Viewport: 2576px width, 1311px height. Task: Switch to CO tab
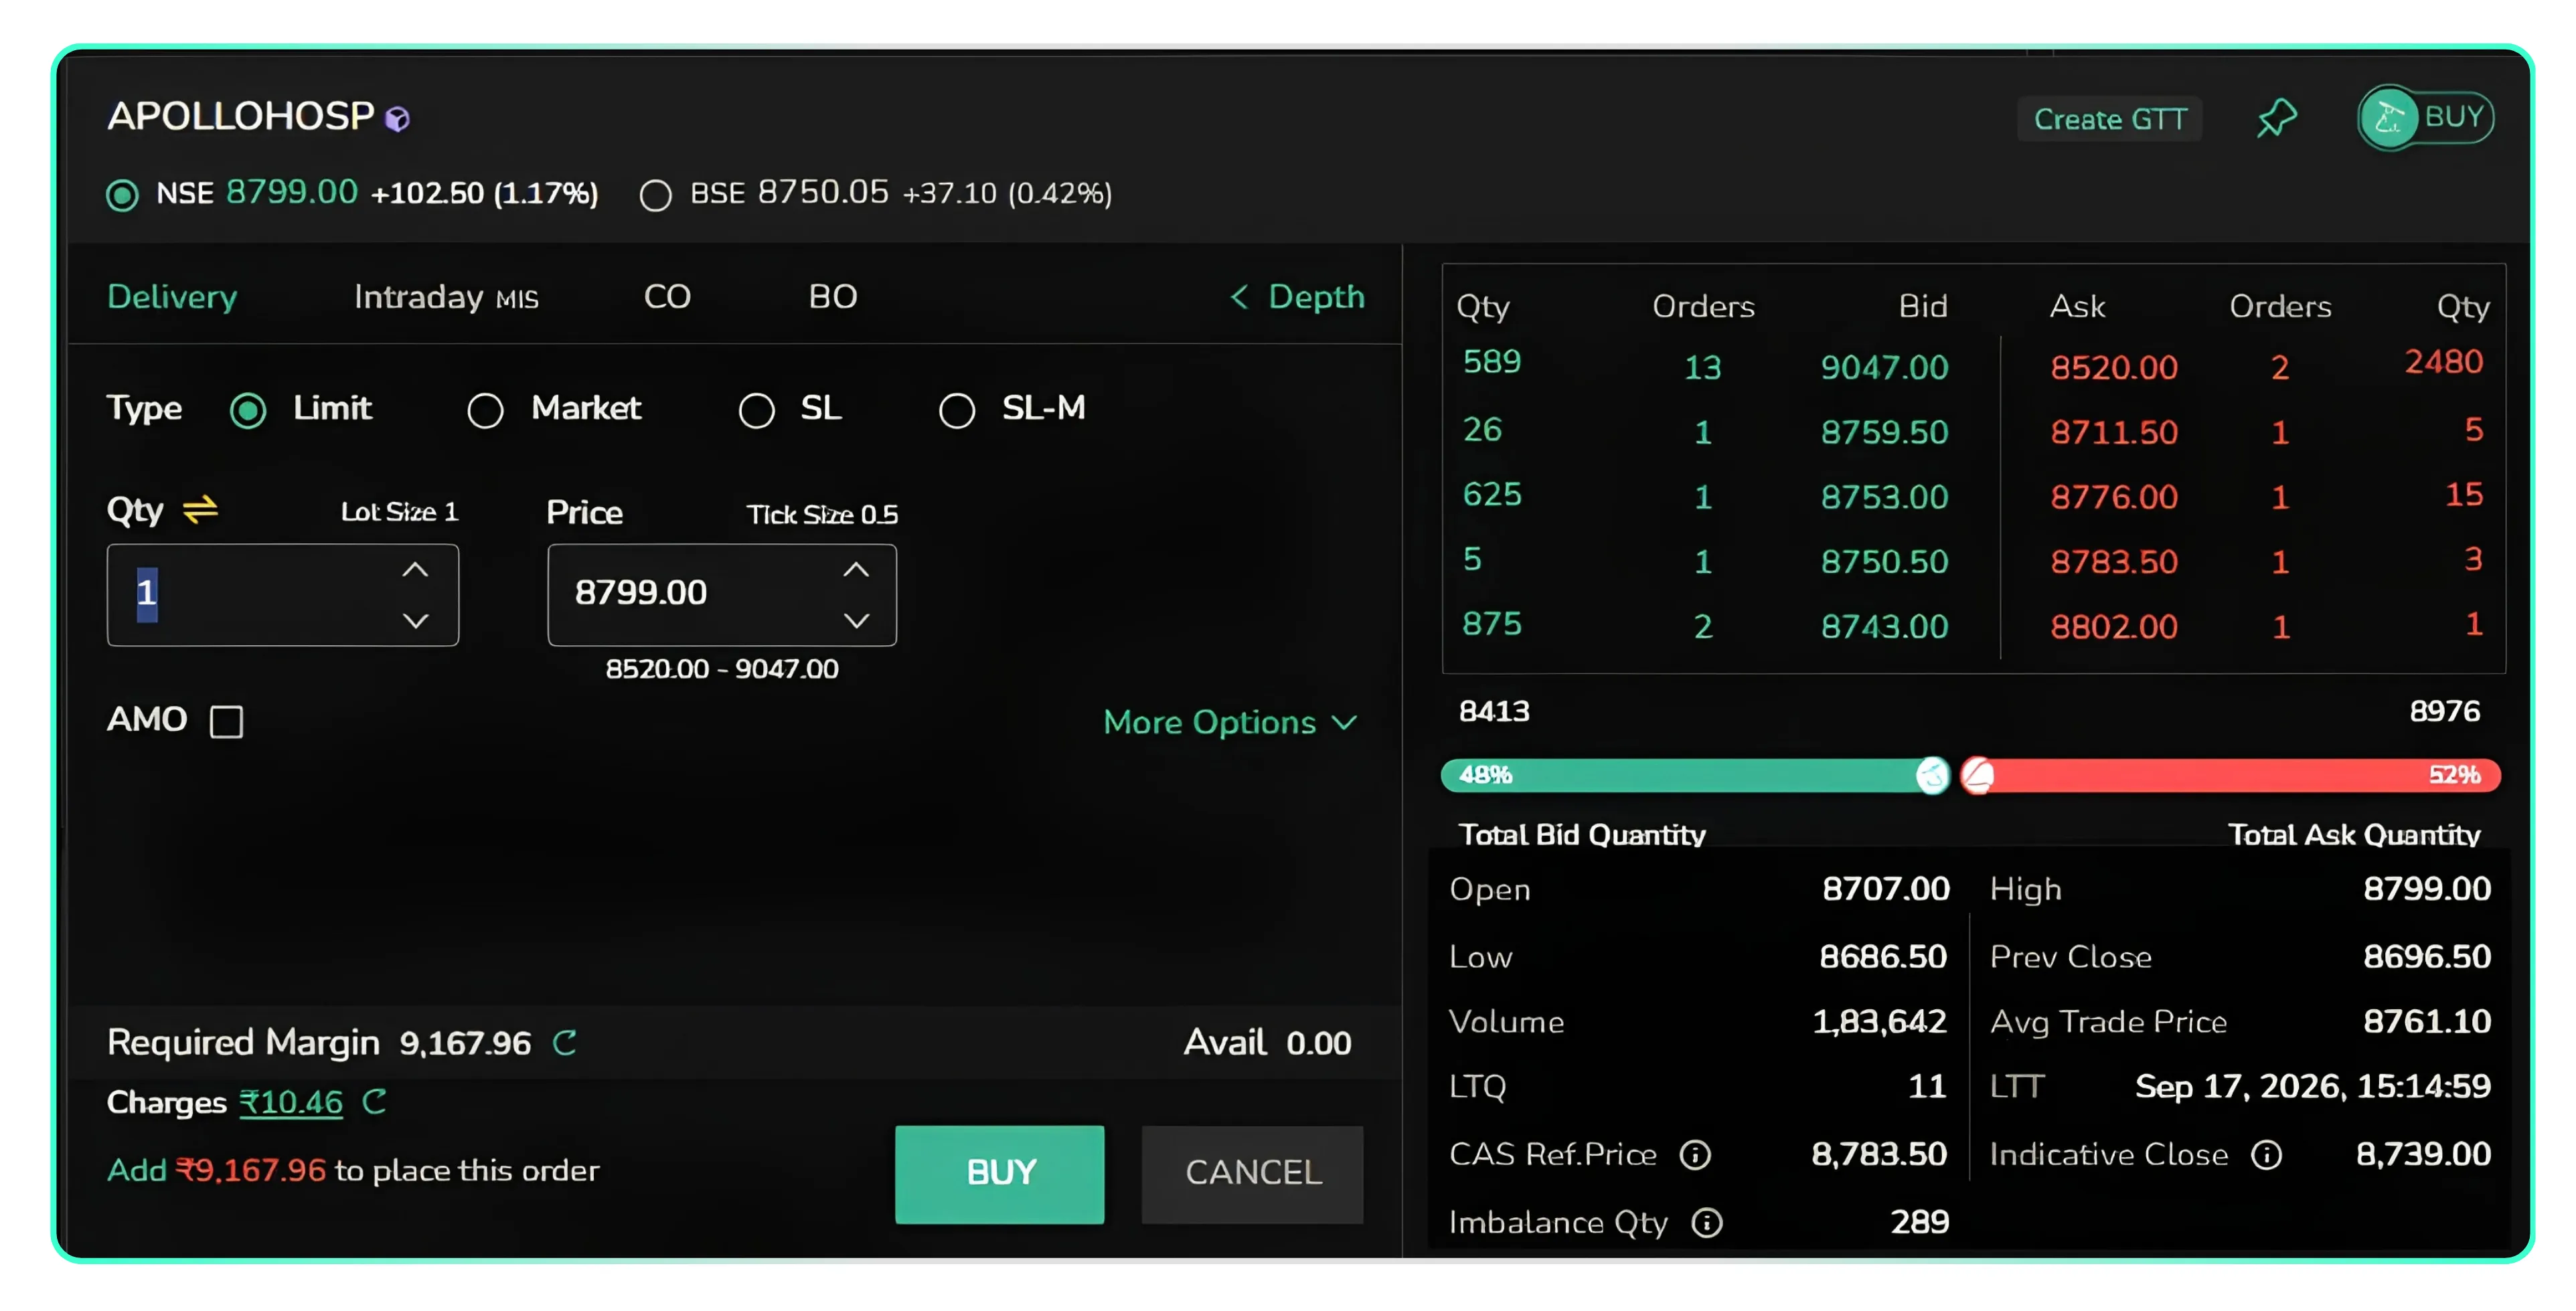[x=667, y=297]
